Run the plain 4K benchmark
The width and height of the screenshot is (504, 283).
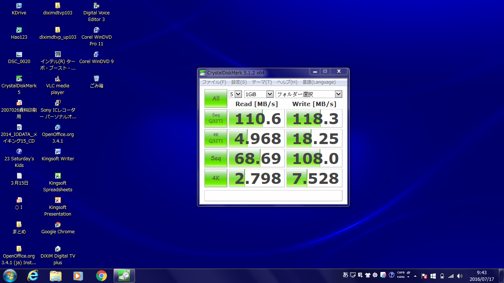[216, 178]
